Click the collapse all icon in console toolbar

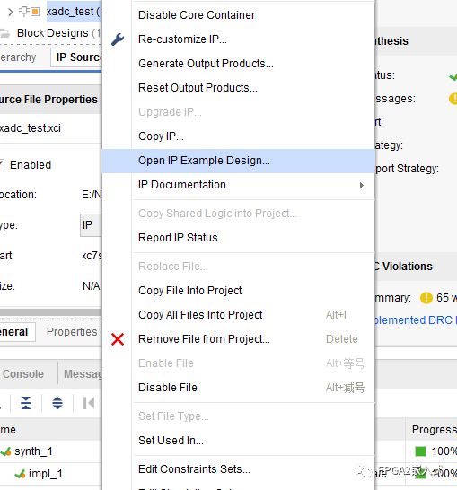click(26, 403)
